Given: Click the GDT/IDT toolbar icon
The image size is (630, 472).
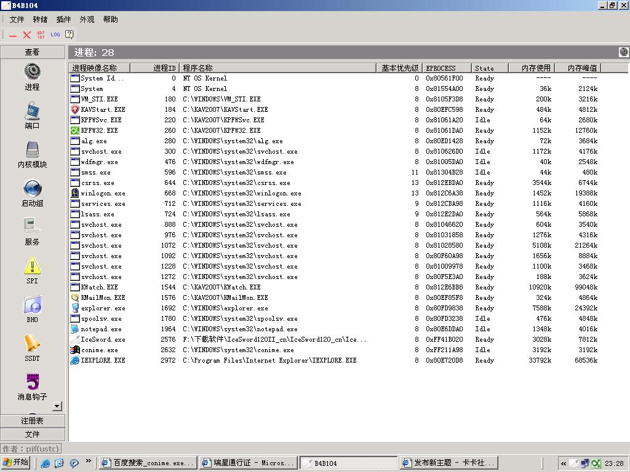Looking at the screenshot, I should (x=41, y=35).
